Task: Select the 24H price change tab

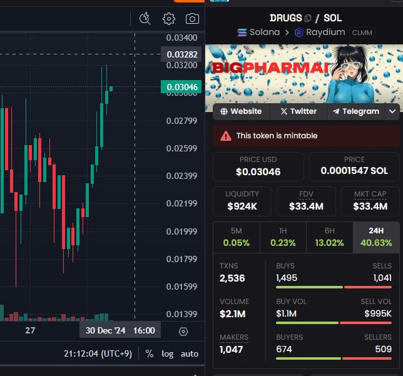Action: point(376,237)
